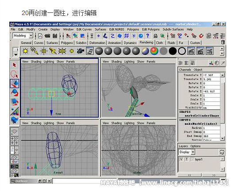Screen dimensions: 247x191
Task: Open the Edit NURBS menu
Action: [117, 30]
